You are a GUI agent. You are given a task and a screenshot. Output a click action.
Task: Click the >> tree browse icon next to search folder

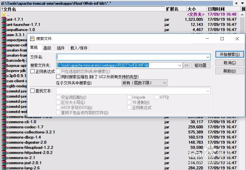tap(187, 65)
